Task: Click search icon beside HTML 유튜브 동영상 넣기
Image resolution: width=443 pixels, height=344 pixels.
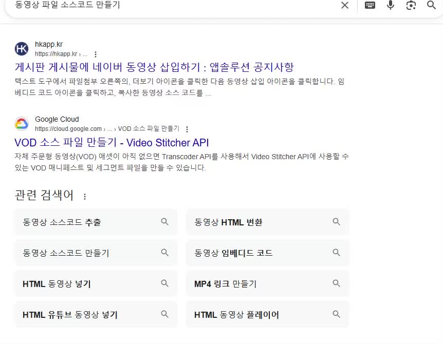Action: (165, 314)
